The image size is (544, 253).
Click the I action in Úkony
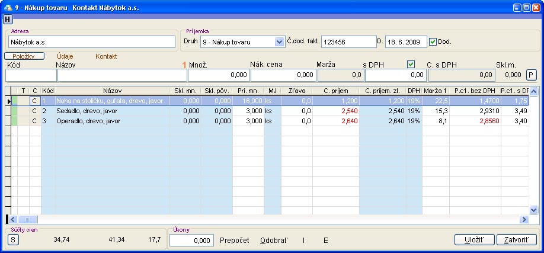click(303, 240)
